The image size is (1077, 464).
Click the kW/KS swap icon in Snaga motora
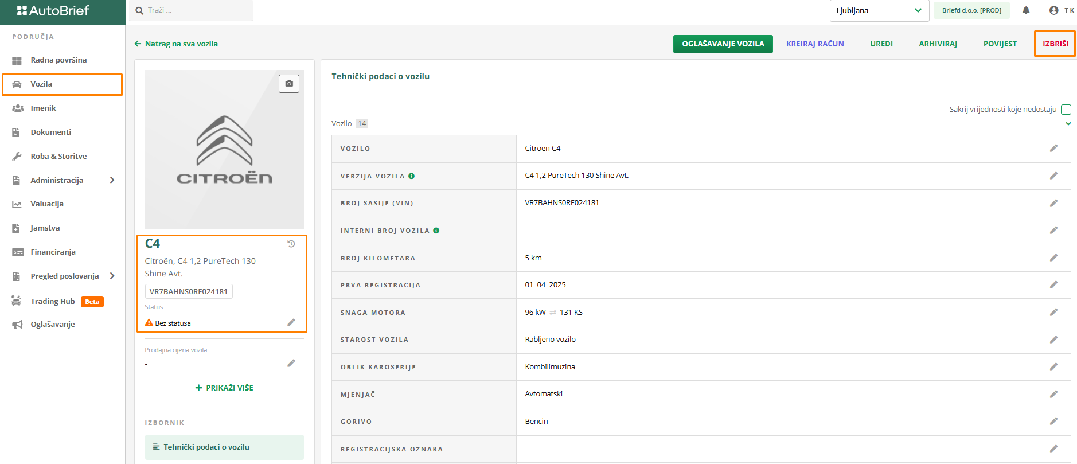pyautogui.click(x=553, y=313)
